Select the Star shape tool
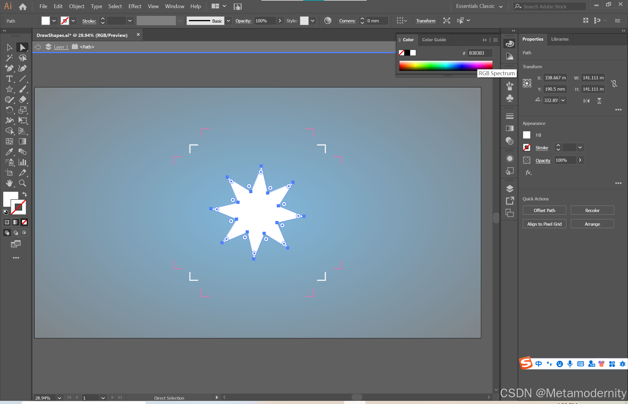The width and height of the screenshot is (628, 404). (x=9, y=89)
